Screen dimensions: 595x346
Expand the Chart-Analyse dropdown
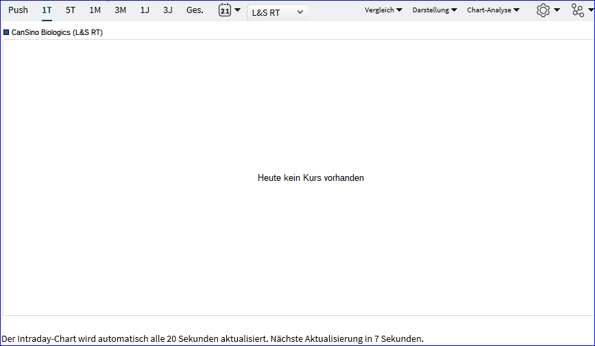coord(493,10)
